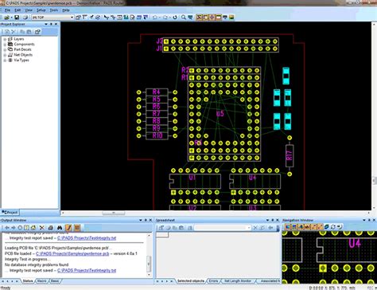Toggle the first Navigation Window view button
377x290 pixels.
287,227
